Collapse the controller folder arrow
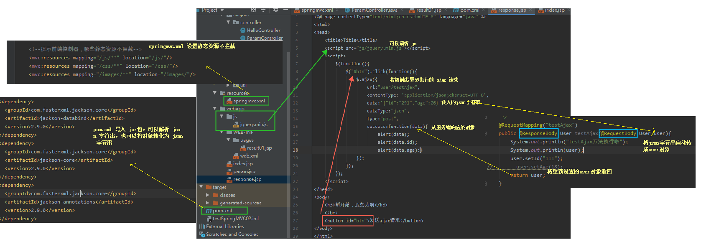701x247 pixels. pos(228,22)
